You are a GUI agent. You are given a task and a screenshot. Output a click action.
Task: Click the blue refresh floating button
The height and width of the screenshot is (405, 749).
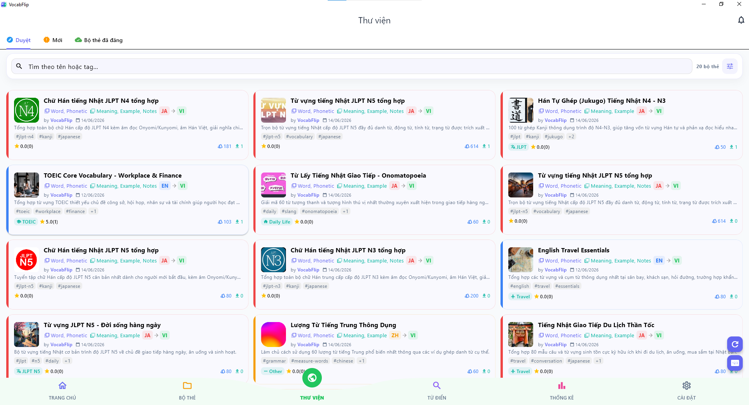(735, 344)
